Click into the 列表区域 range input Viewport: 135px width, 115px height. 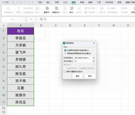pyautogui.click(x=83, y=58)
